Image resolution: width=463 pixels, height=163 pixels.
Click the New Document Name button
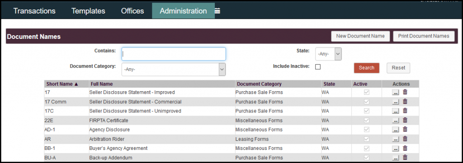tap(360, 36)
